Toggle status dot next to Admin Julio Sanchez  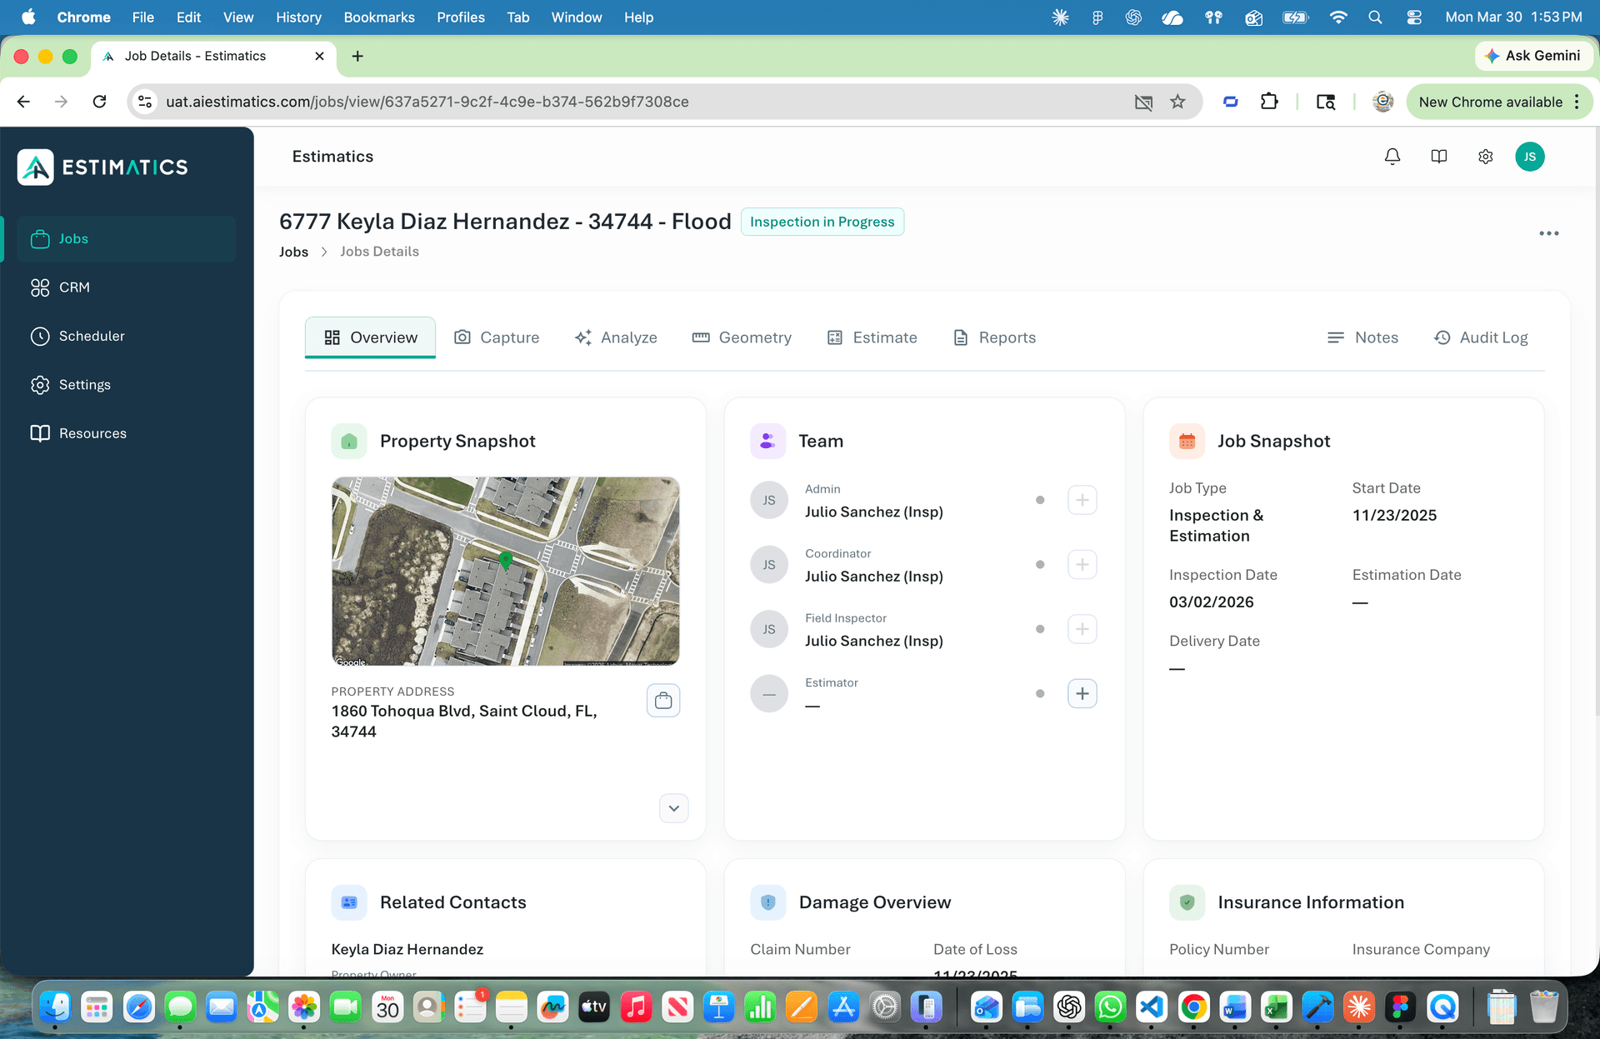[1040, 500]
